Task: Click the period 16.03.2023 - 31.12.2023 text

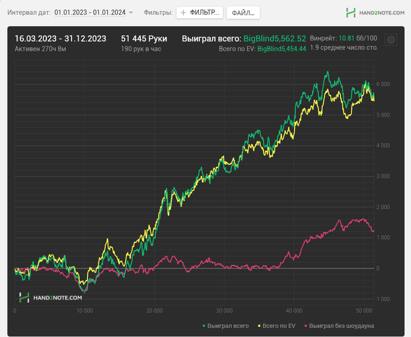Action: [x=60, y=39]
